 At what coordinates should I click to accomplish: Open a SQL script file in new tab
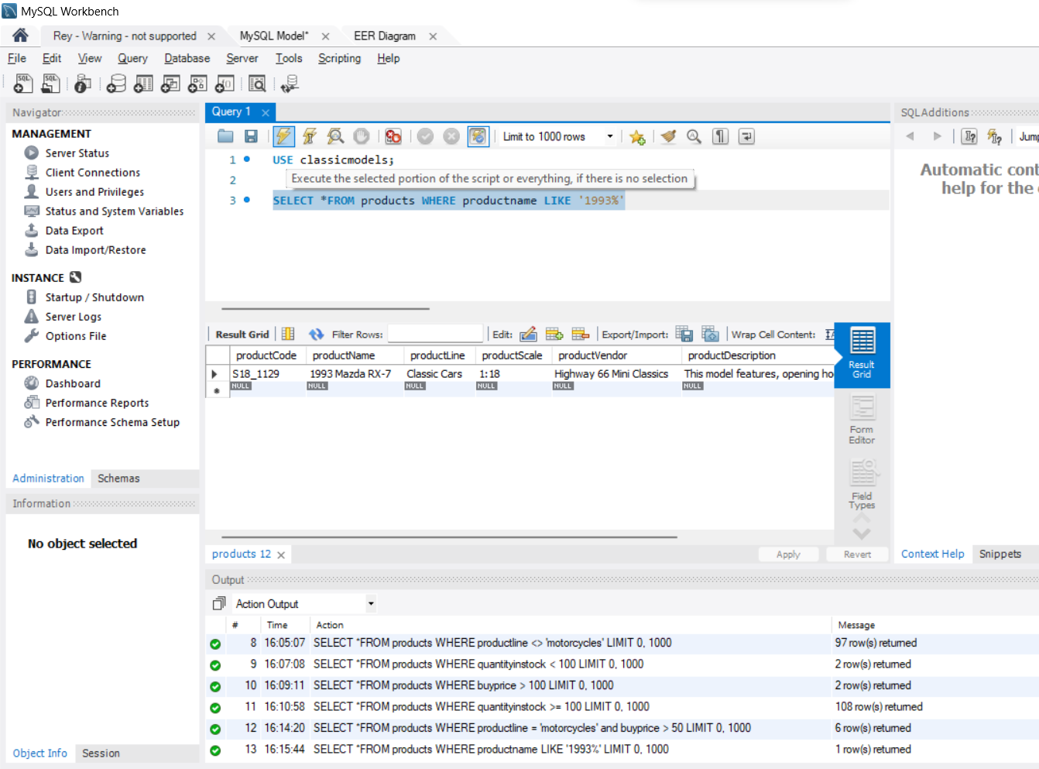[51, 84]
